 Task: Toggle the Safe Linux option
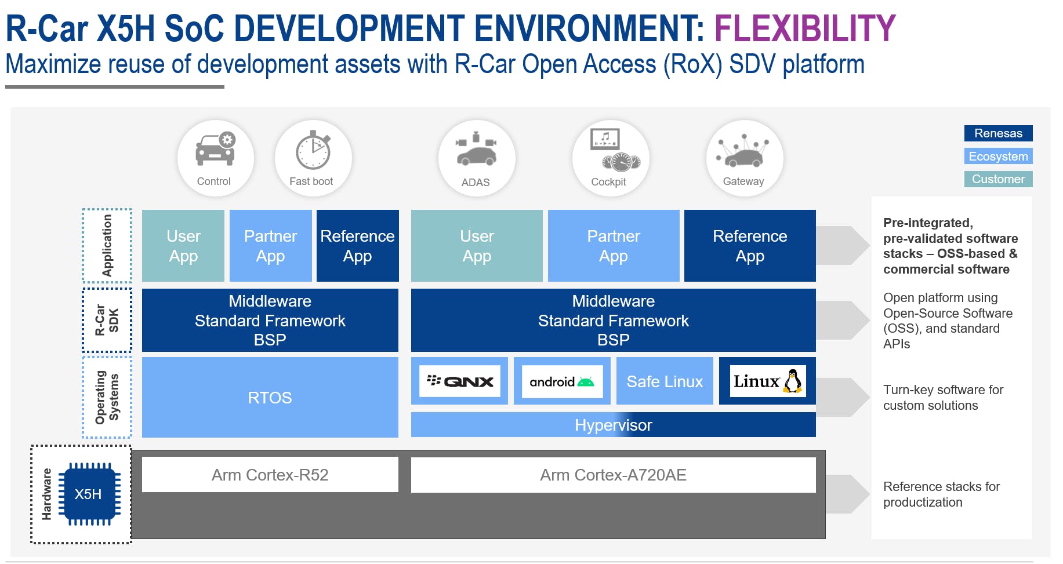pos(665,381)
